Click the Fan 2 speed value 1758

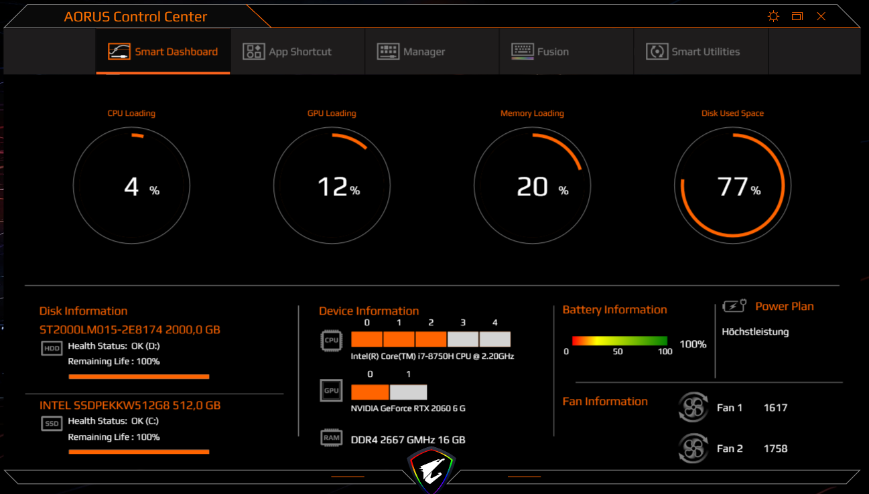[x=775, y=448]
